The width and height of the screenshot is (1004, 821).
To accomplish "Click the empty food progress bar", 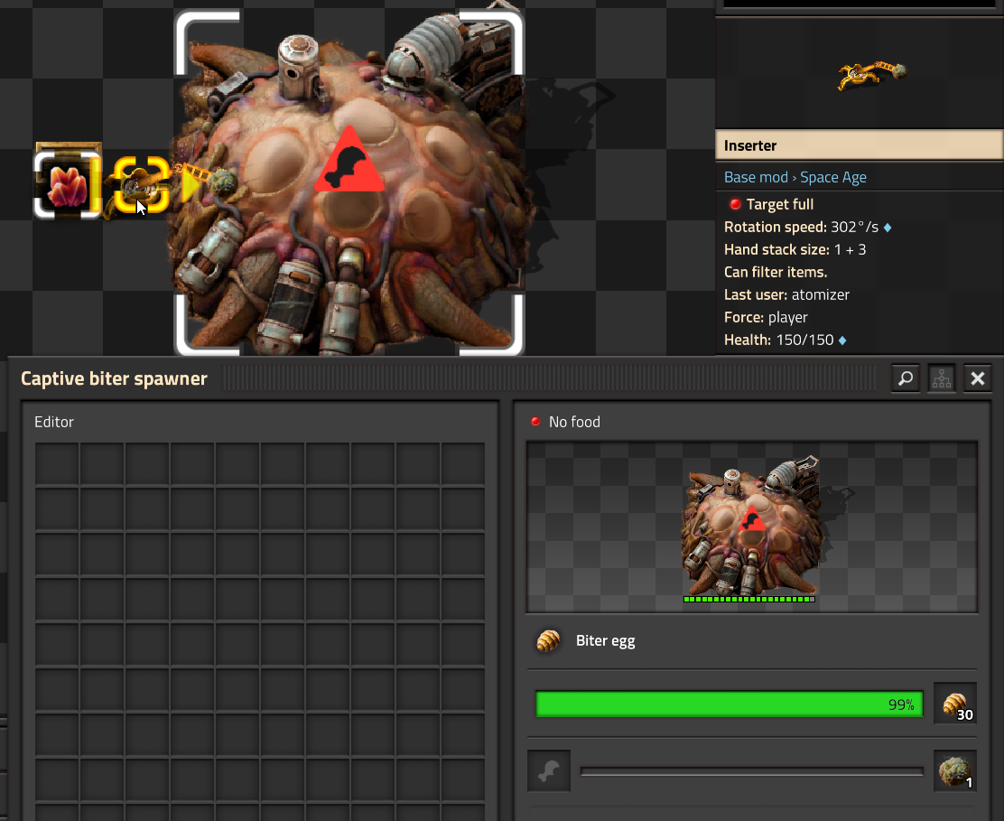I will pyautogui.click(x=752, y=771).
